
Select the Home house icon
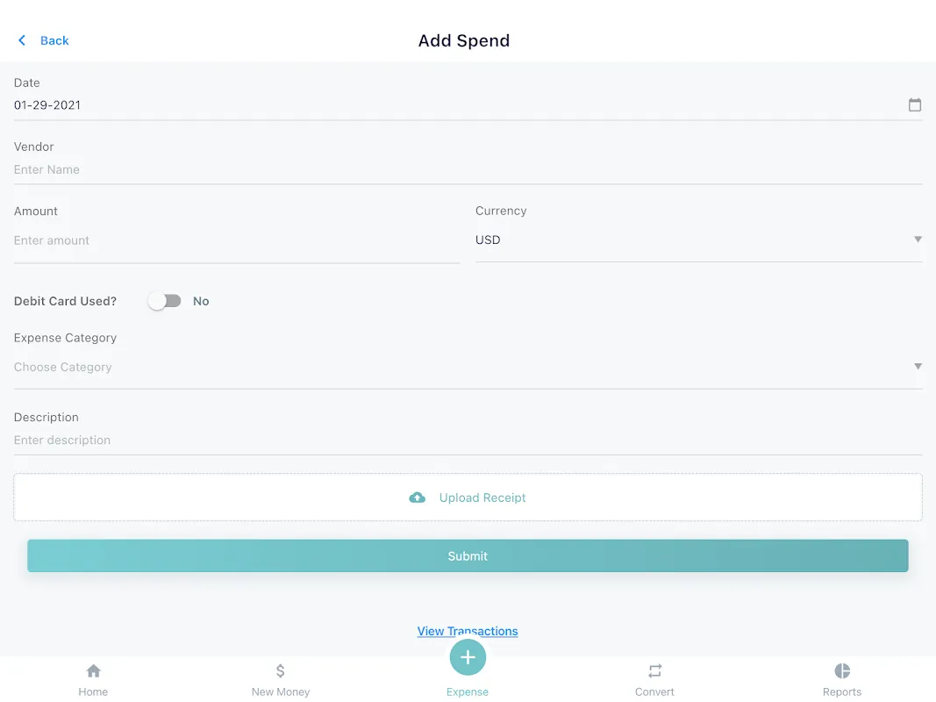(x=93, y=671)
